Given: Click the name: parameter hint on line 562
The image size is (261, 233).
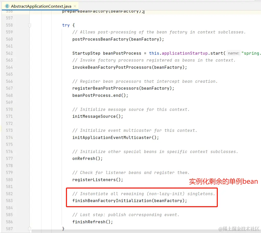Looking at the screenshot, I should point(233,53).
